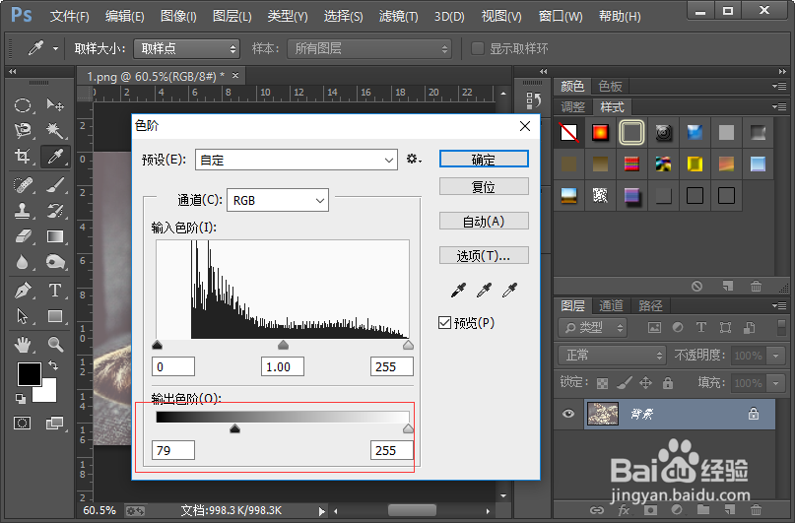Select the History Brush tool
This screenshot has width=795, height=523.
55,211
